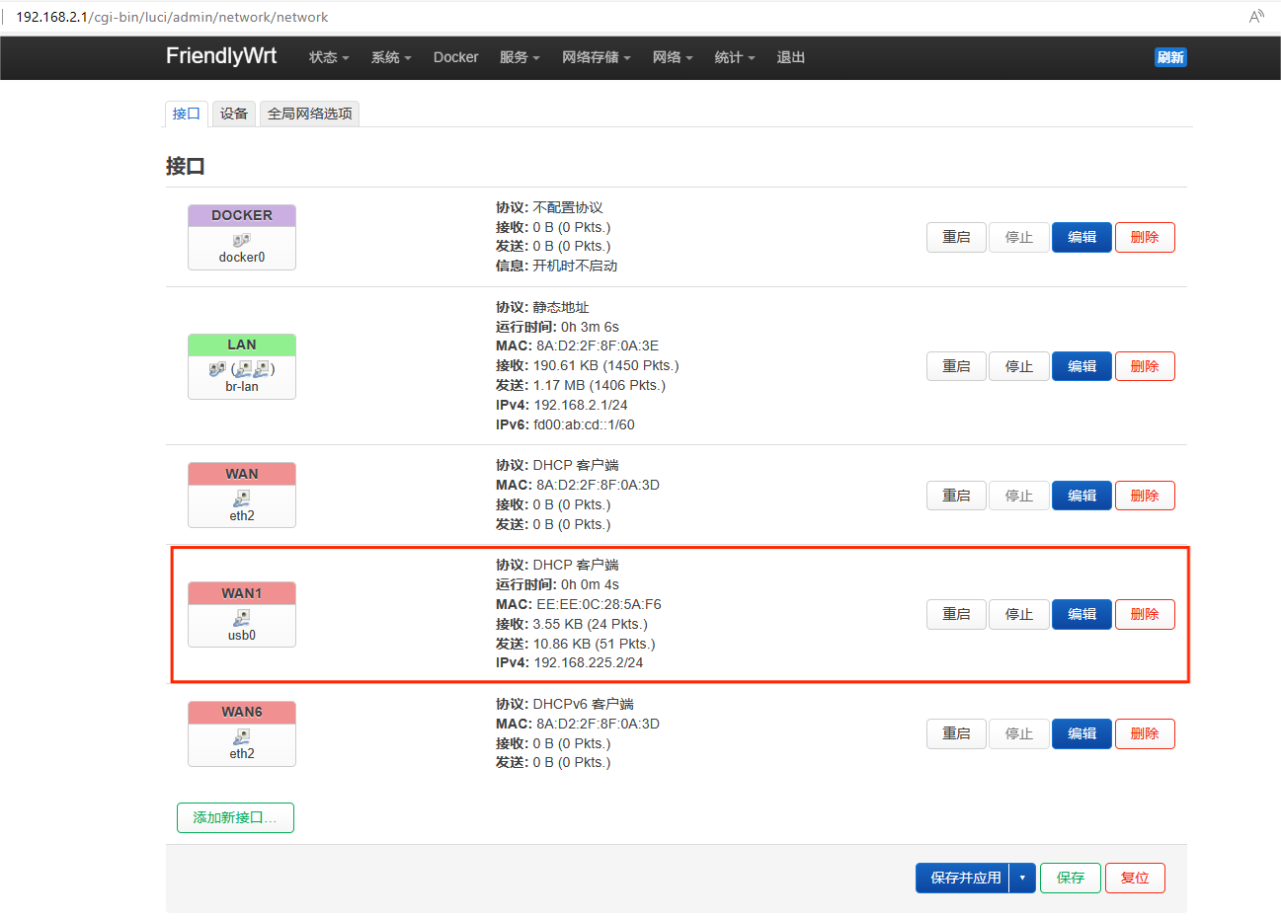Open the 统计 dropdown menu
The height and width of the screenshot is (920, 1281).
735,57
